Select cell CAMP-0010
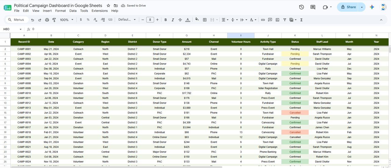Screen dimensions: 391x168 tap(24, 93)
